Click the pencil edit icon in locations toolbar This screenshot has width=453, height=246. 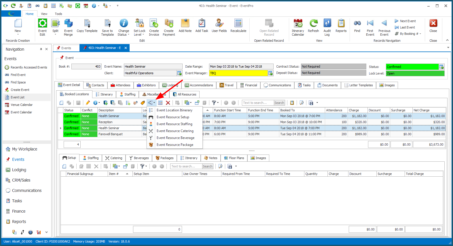tap(88, 103)
